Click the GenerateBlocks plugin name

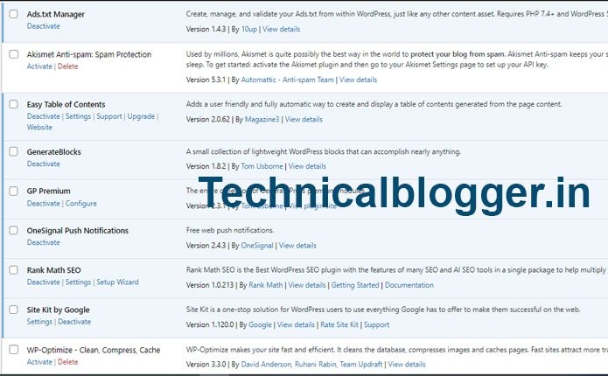(54, 152)
